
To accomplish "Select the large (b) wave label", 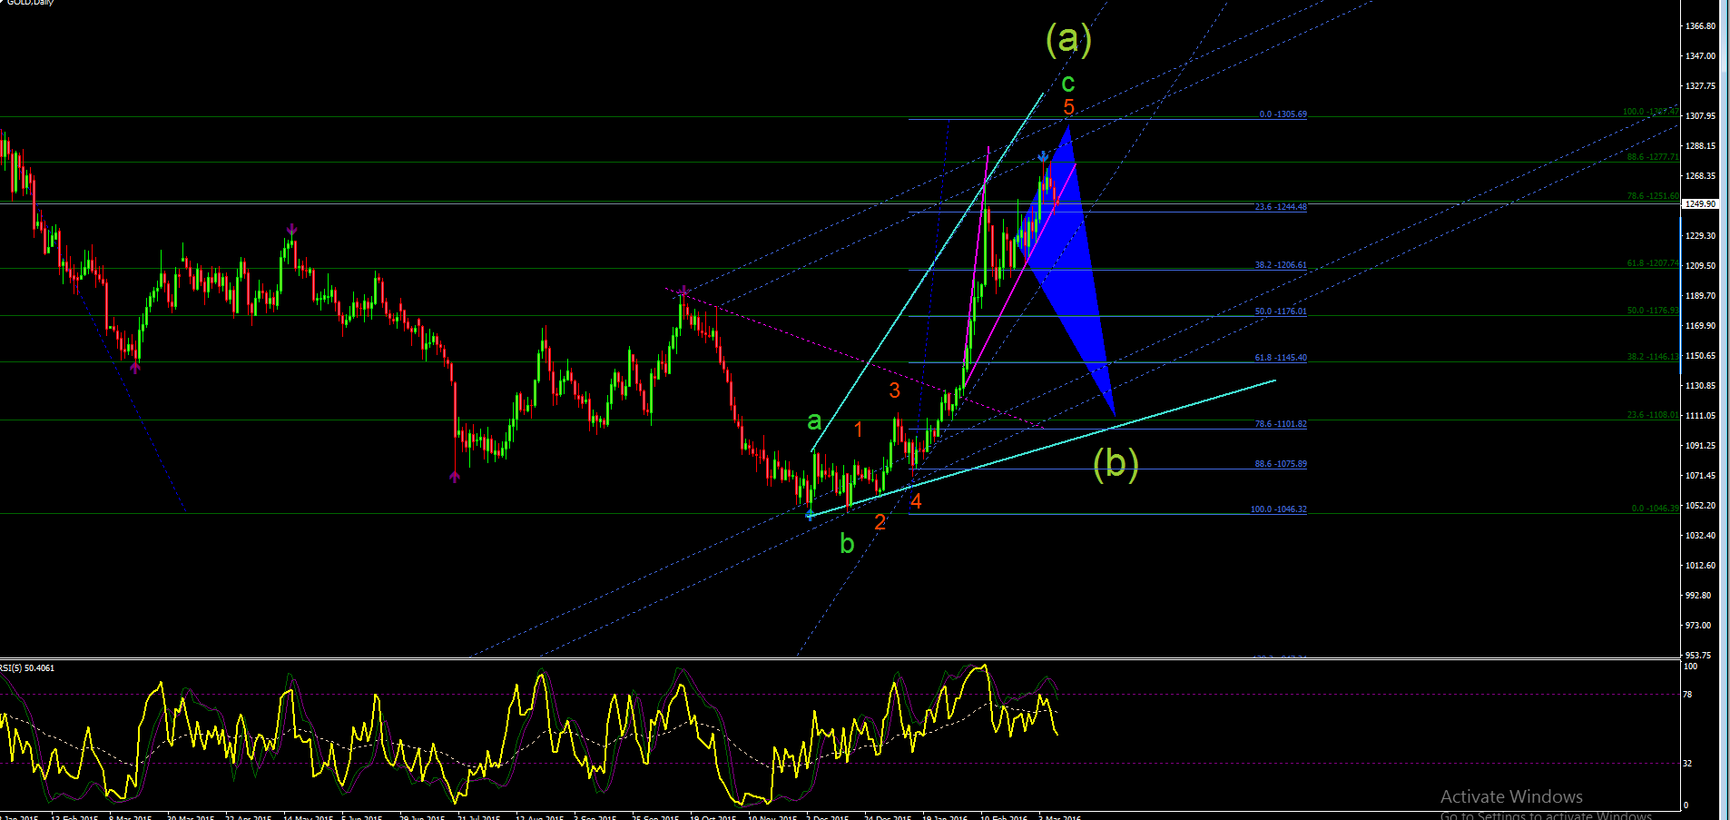I will 1116,463.
